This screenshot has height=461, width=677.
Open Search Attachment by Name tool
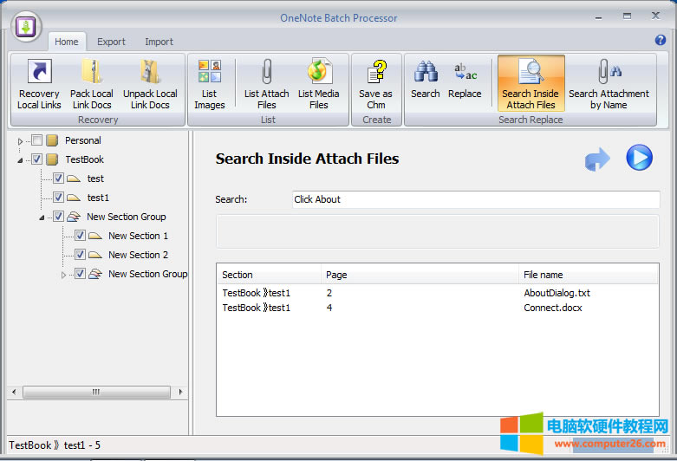[609, 84]
